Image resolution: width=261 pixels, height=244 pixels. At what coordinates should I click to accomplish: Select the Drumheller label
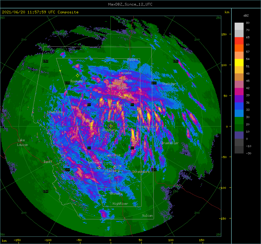tap(170, 143)
